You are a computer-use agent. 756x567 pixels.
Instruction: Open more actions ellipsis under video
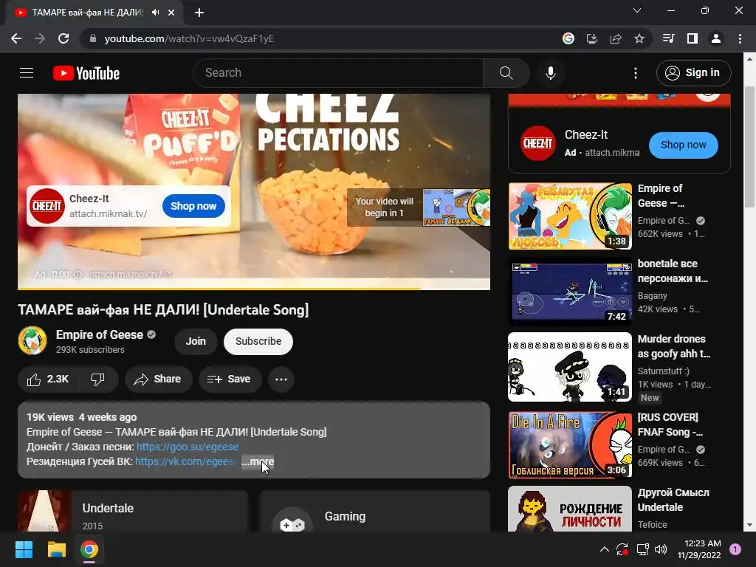click(281, 379)
